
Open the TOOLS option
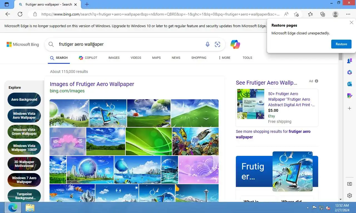(247, 58)
